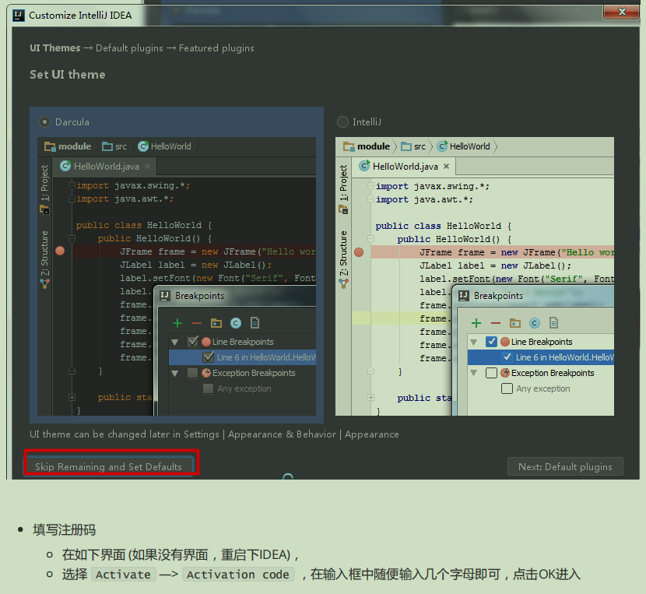Click the Structure side label in IntelliJ preview
The width and height of the screenshot is (646, 594).
343,253
